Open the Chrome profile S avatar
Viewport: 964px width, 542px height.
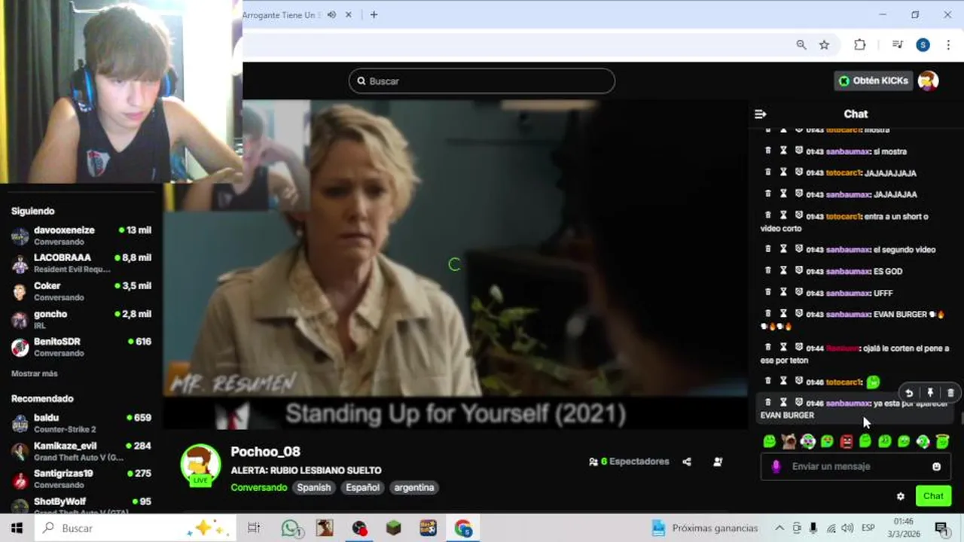[x=923, y=44]
